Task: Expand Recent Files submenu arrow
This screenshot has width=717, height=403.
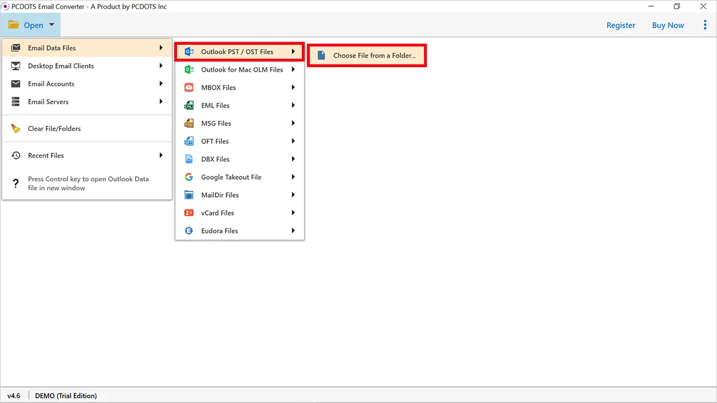Action: click(161, 156)
